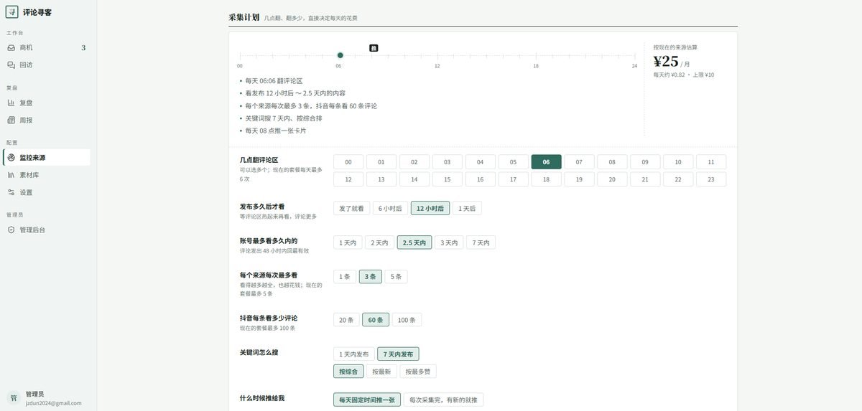This screenshot has width=862, height=411.
Task: Click the 评论寻客 logo icon
Action: 12,11
